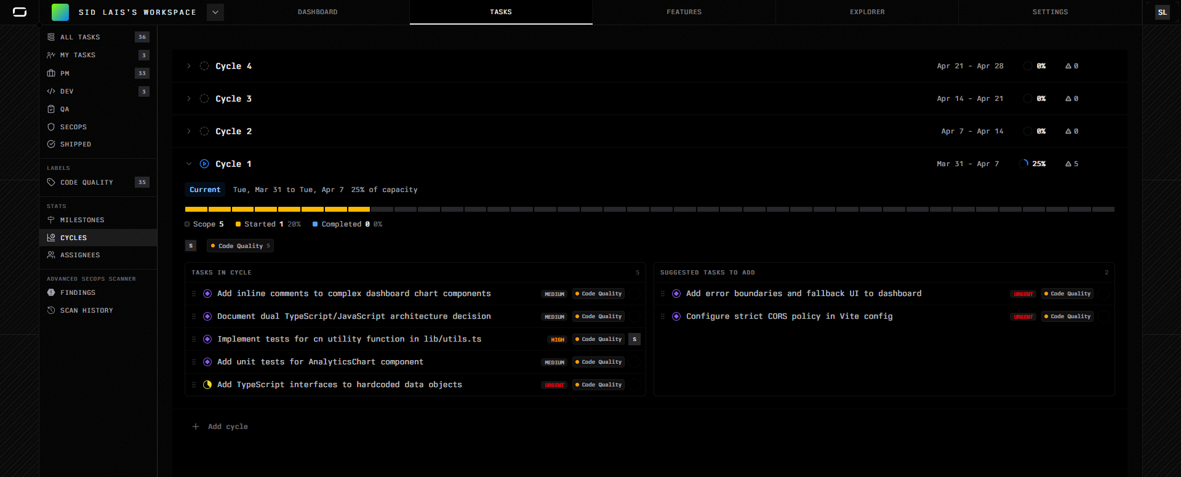Viewport: 1181px width, 477px height.
Task: Toggle status of 'Add inline comments' task
Action: click(x=207, y=294)
